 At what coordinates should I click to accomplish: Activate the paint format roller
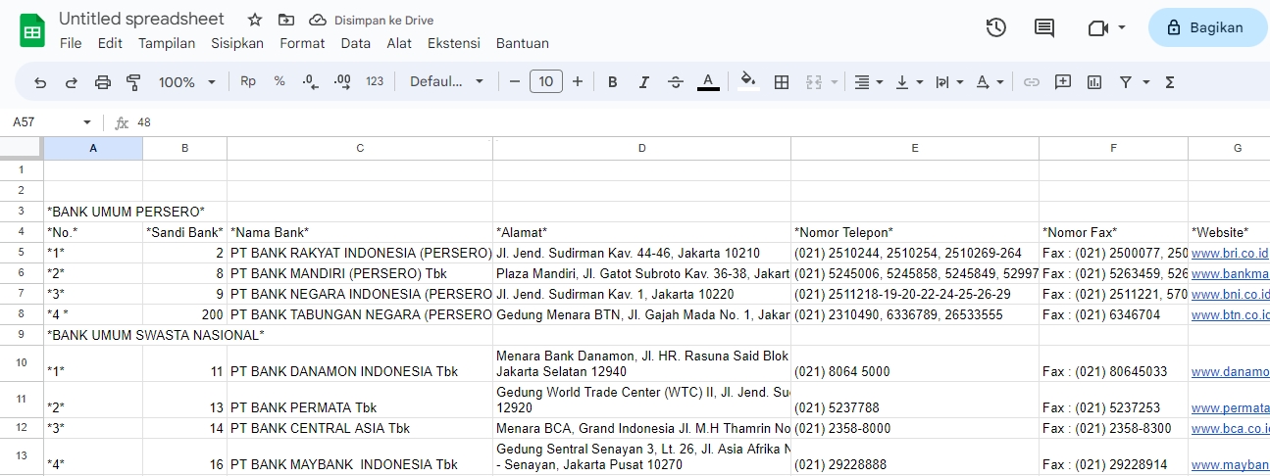[134, 82]
